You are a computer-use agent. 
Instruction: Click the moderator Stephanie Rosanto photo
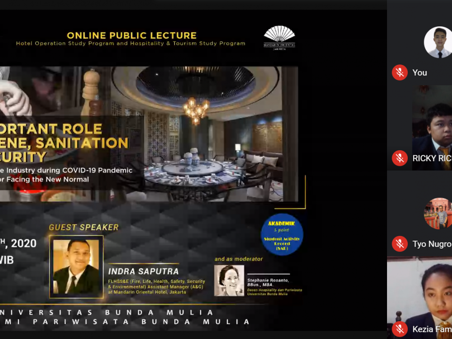[229, 281]
